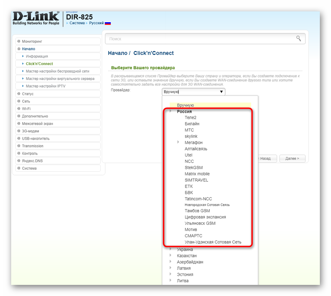Open the Яндекс.DNS sidebar section
Image resolution: width=331 pixels, height=296 pixels.
(32, 161)
